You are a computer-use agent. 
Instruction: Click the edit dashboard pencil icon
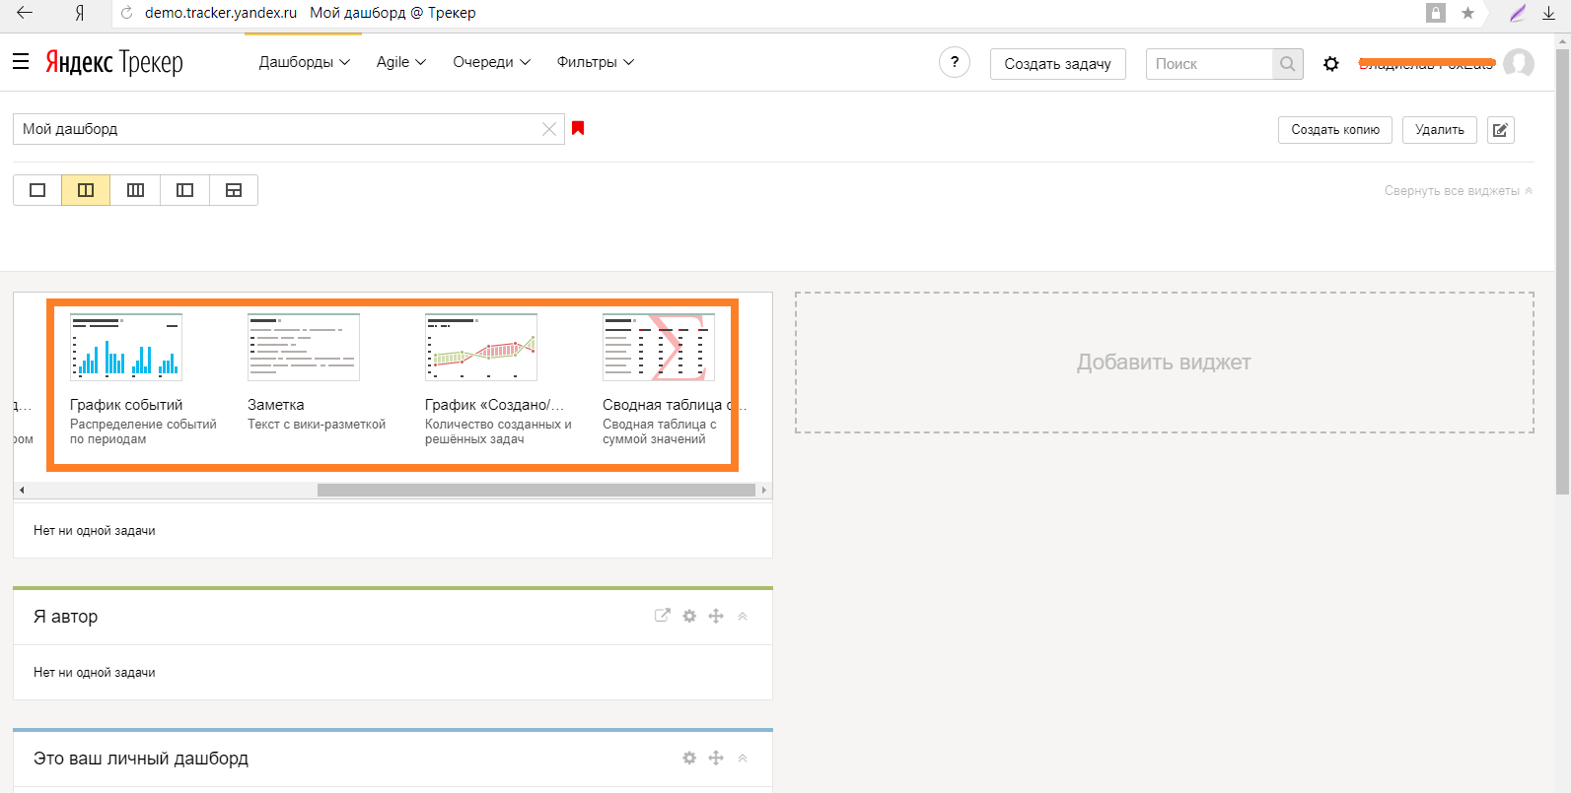[x=1500, y=130]
